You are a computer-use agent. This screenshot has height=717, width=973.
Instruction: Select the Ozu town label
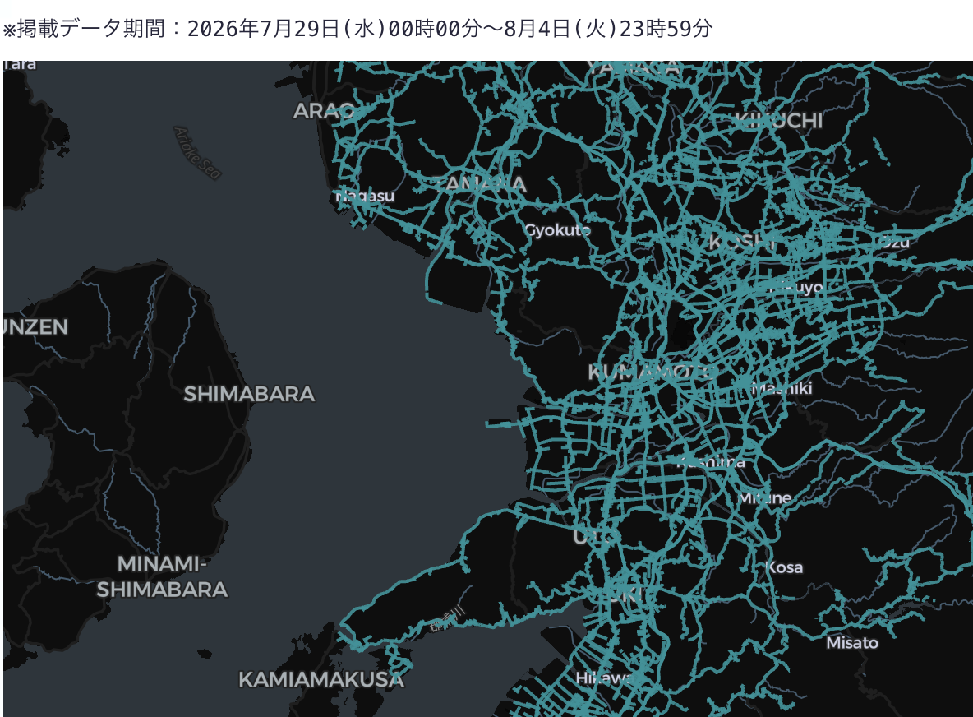894,242
